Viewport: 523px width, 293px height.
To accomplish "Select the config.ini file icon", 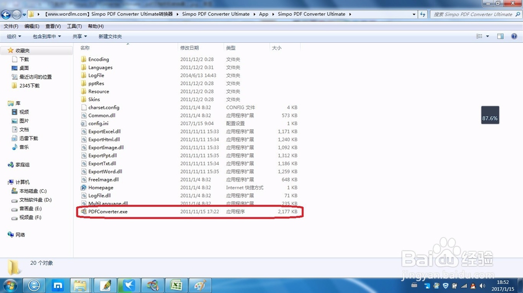I will pyautogui.click(x=83, y=124).
